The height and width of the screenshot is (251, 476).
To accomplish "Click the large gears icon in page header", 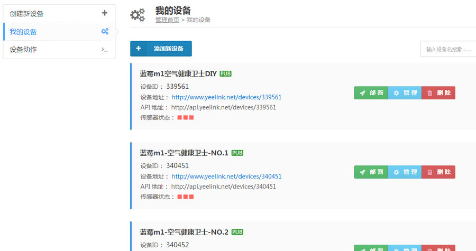I will 138,15.
